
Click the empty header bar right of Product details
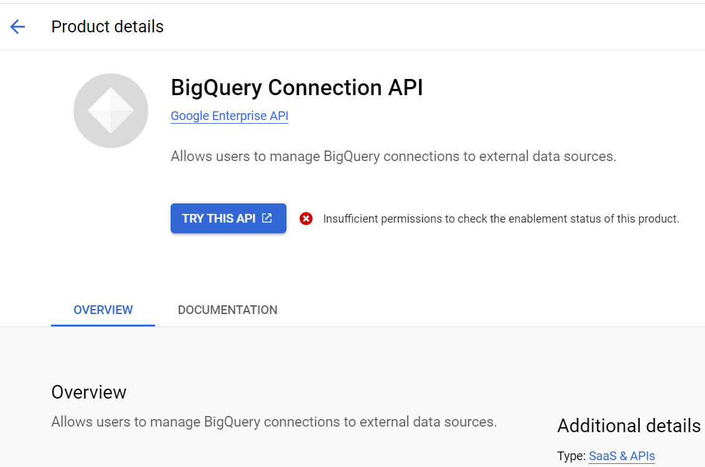(x=436, y=27)
